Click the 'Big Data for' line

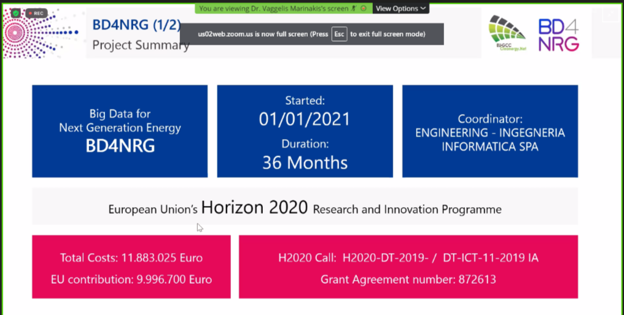click(x=120, y=114)
